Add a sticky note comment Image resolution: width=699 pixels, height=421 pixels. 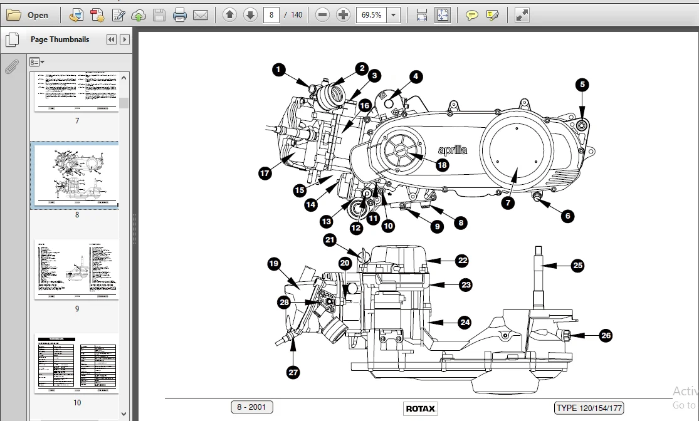pyautogui.click(x=471, y=15)
